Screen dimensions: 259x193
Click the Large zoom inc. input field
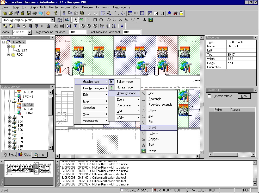77,32
